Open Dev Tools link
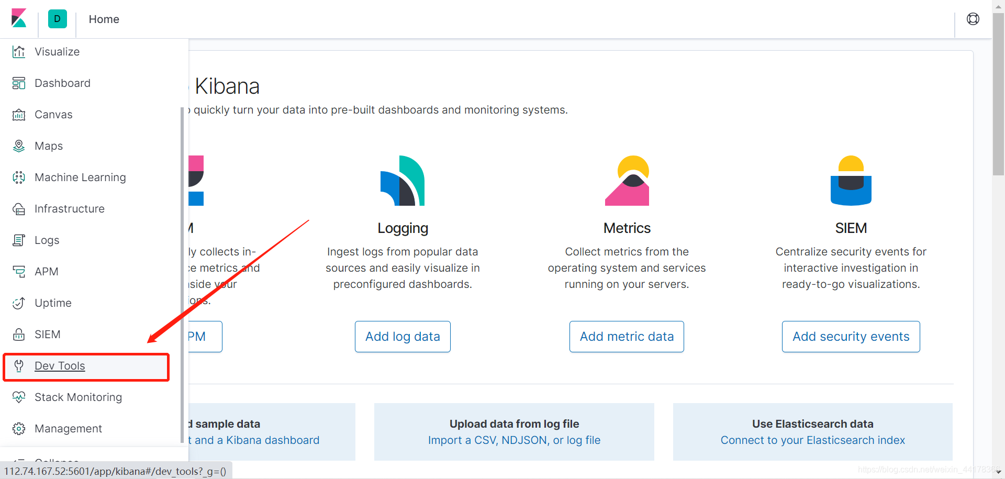Viewport: 1005px width, 479px height. [x=60, y=366]
